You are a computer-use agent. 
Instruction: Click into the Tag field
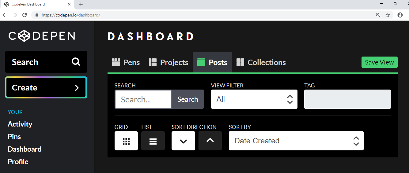(x=347, y=99)
